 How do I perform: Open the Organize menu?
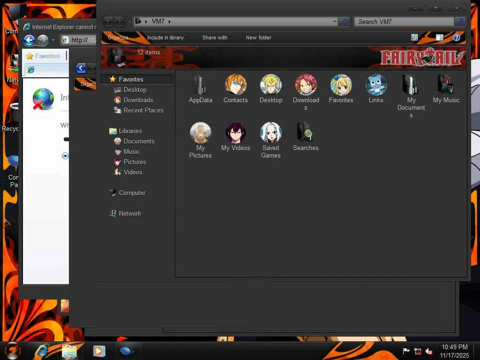coord(118,37)
